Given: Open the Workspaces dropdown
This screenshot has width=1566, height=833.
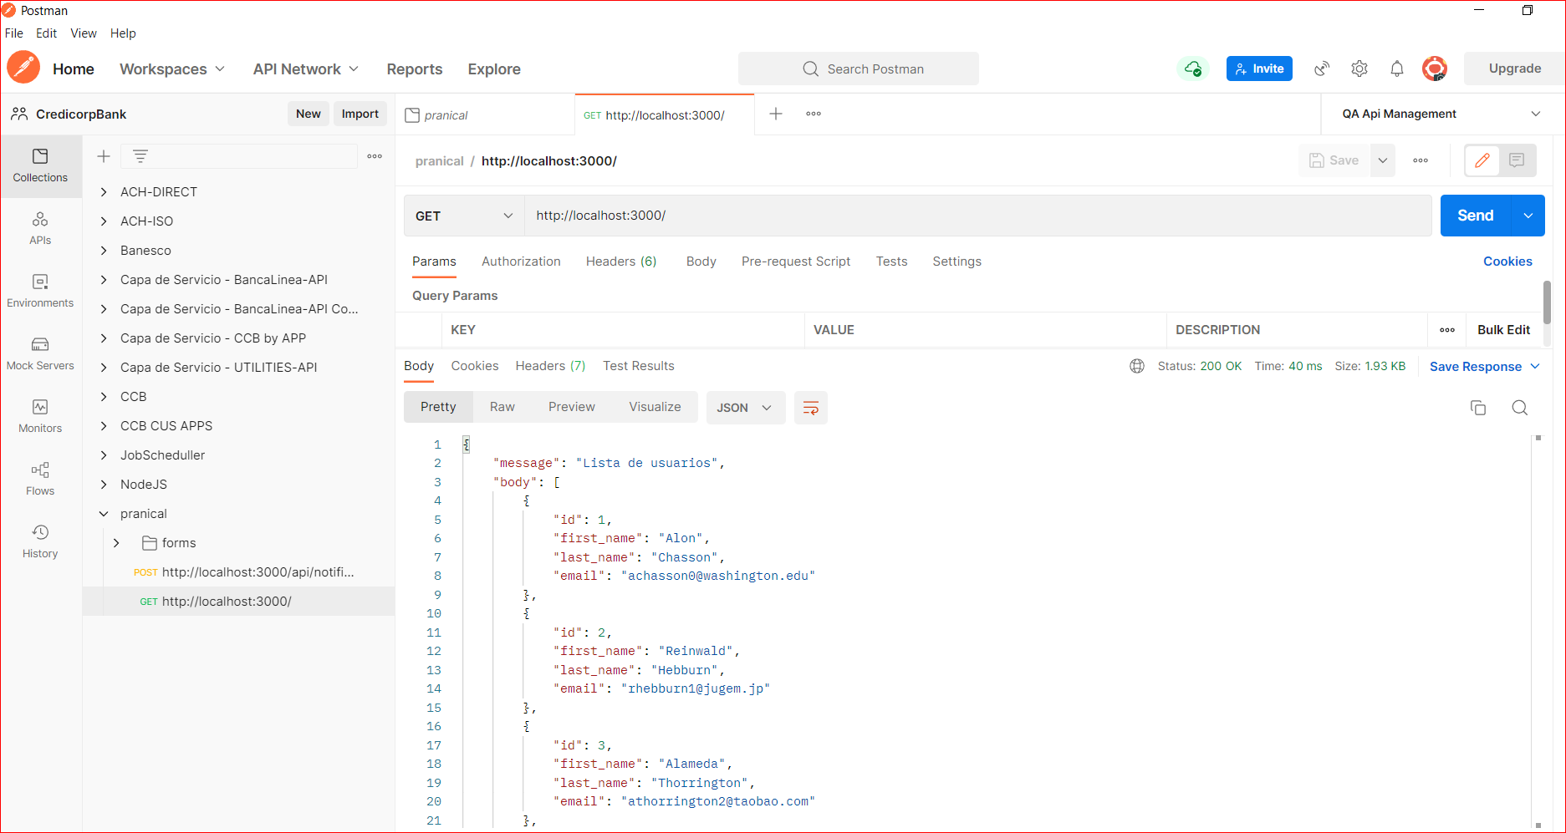Looking at the screenshot, I should pyautogui.click(x=172, y=69).
